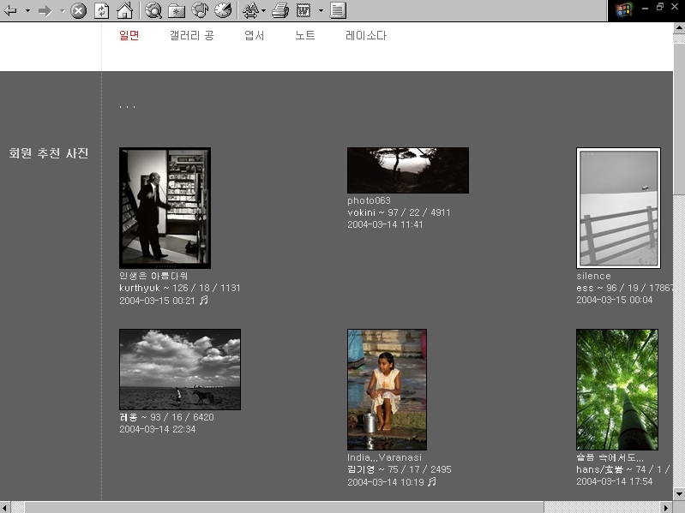Viewport: 685px width, 513px height.
Task: Open the photo063 landscape thumbnail
Action: tap(407, 170)
